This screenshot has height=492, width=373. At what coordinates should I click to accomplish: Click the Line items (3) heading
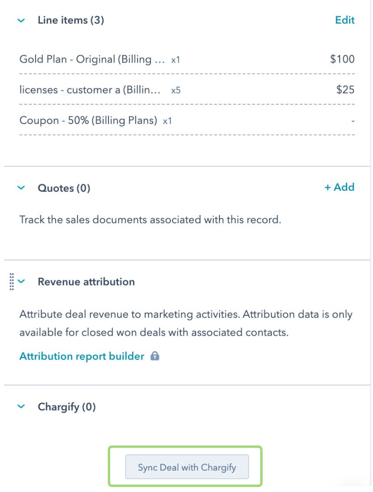pyautogui.click(x=71, y=20)
